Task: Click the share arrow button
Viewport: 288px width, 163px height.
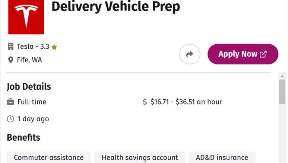Action: pyautogui.click(x=190, y=54)
